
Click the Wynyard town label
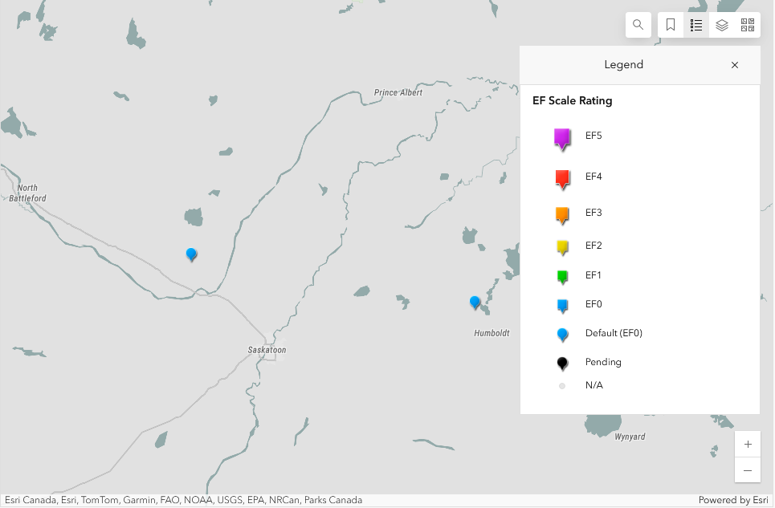pos(630,437)
